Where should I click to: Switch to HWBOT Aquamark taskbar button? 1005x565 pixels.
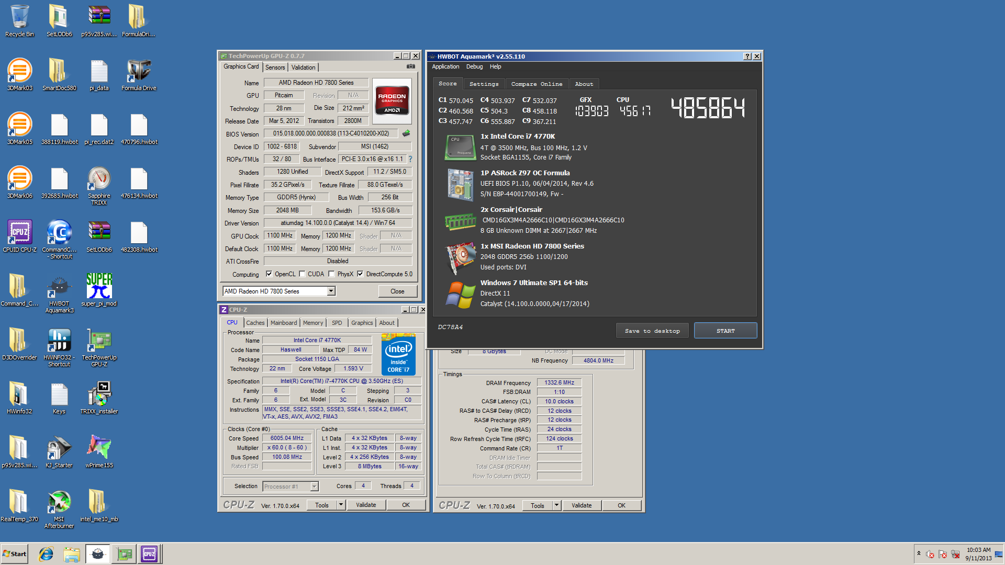(x=98, y=554)
